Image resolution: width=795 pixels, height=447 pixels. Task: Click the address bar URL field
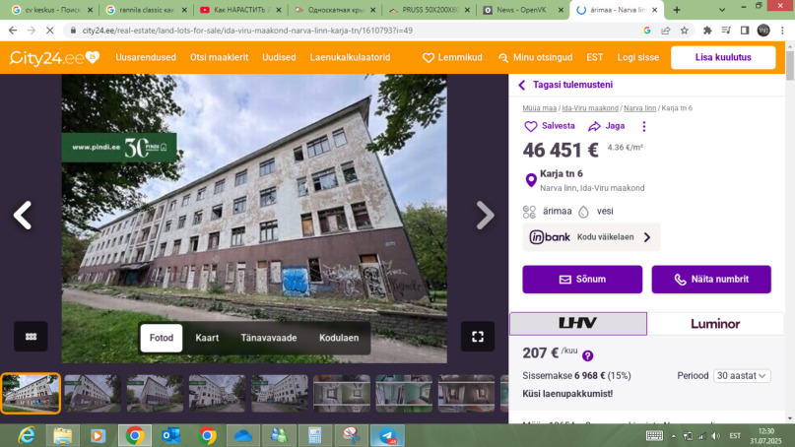(x=355, y=31)
